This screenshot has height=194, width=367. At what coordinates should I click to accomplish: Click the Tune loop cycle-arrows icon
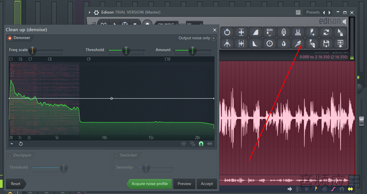click(x=326, y=32)
